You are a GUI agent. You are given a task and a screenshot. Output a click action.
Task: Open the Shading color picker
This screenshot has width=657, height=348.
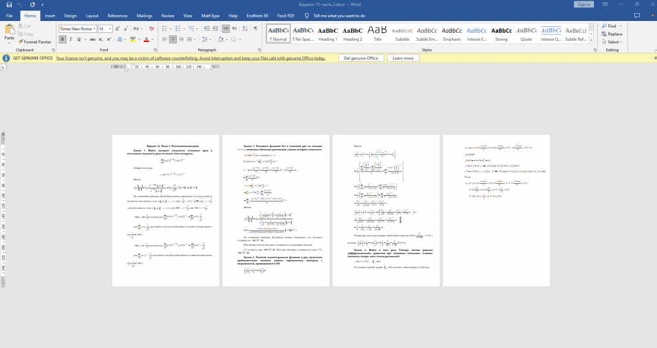point(220,39)
